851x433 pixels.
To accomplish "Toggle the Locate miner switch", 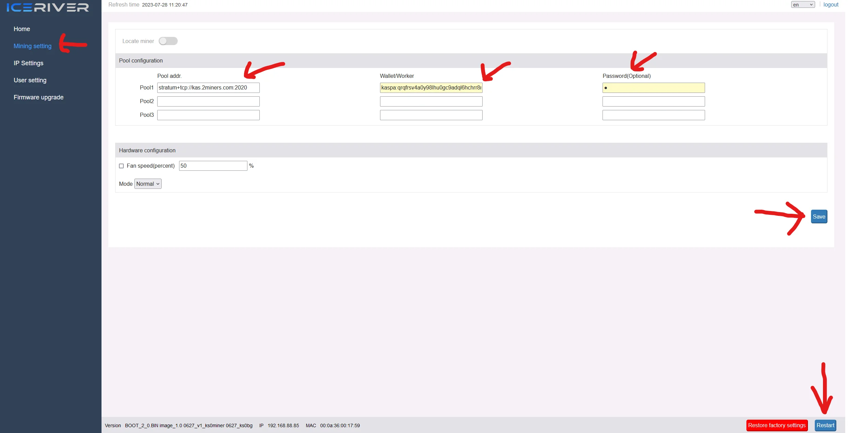I will [168, 41].
